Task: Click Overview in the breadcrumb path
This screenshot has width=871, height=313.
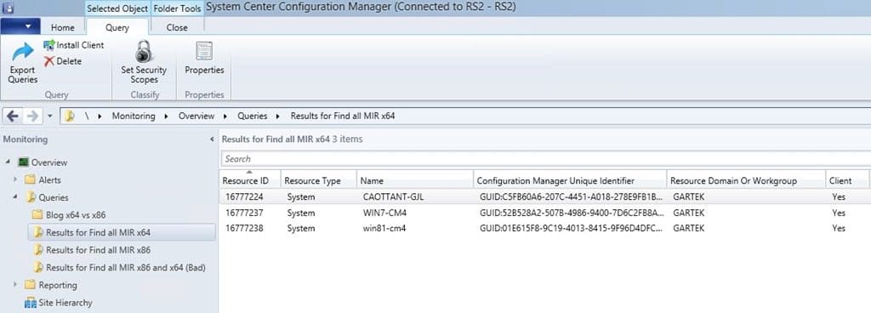Action: point(196,116)
